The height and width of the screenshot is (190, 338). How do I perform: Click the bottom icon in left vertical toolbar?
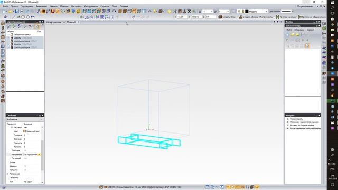(3, 101)
